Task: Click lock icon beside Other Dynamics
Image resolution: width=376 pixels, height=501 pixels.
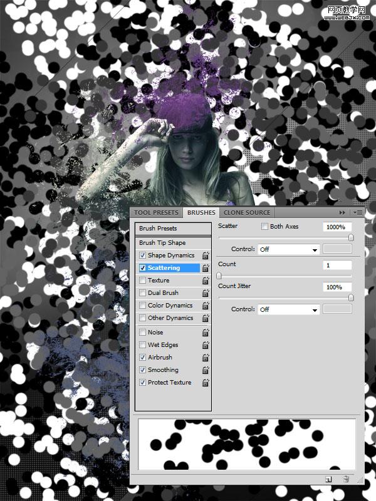Action: [206, 318]
